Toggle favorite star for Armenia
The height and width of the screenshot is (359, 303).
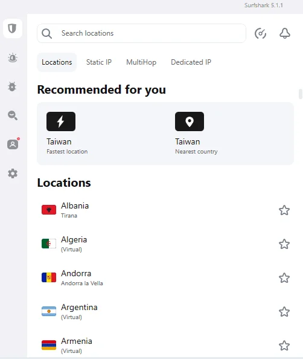click(x=284, y=346)
